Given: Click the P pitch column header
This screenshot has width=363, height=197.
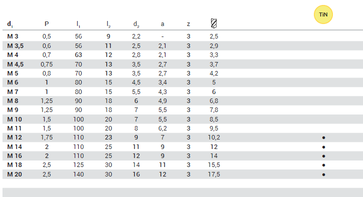Looking at the screenshot, I should click(47, 24).
